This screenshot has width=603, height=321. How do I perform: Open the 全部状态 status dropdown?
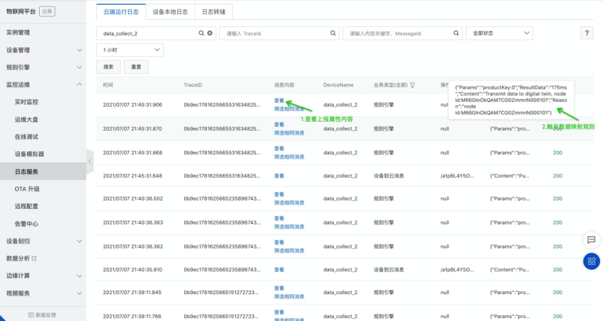499,33
